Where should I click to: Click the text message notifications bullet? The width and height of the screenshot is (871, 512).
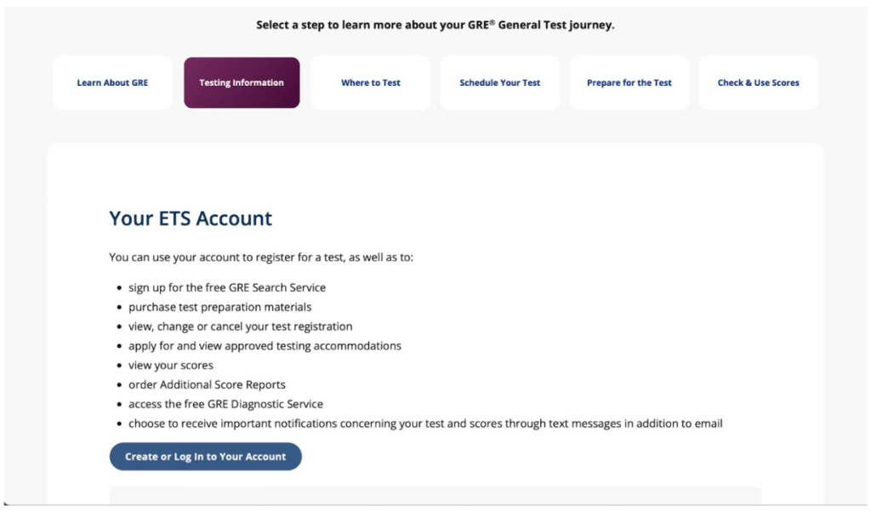425,424
